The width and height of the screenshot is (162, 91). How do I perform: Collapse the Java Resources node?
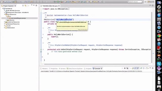click(x=5, y=14)
